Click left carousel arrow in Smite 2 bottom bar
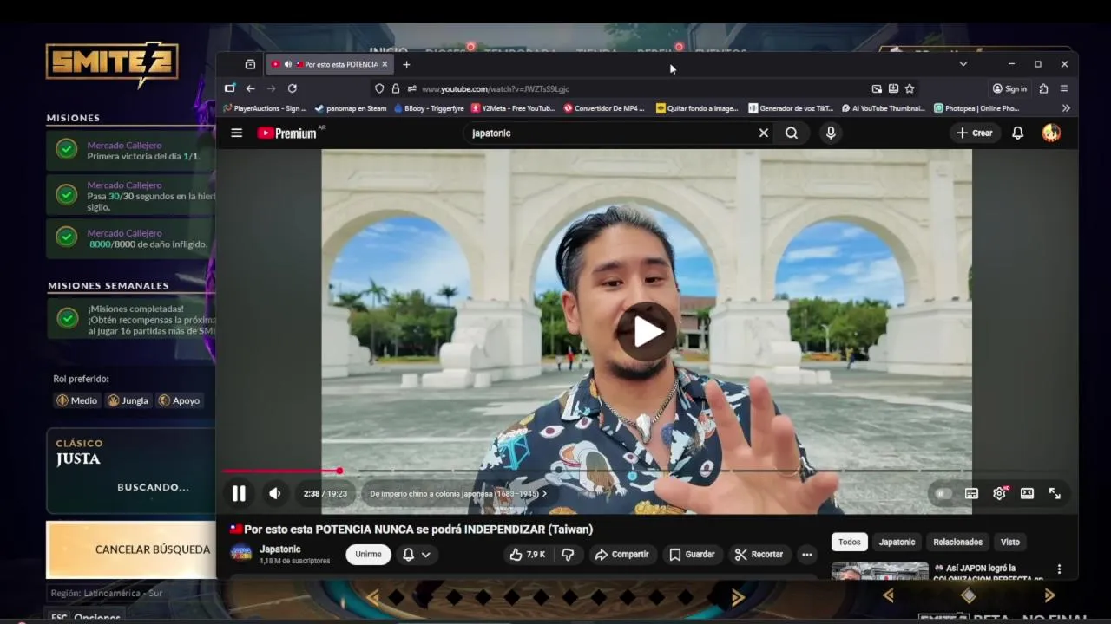This screenshot has height=624, width=1111. click(372, 597)
